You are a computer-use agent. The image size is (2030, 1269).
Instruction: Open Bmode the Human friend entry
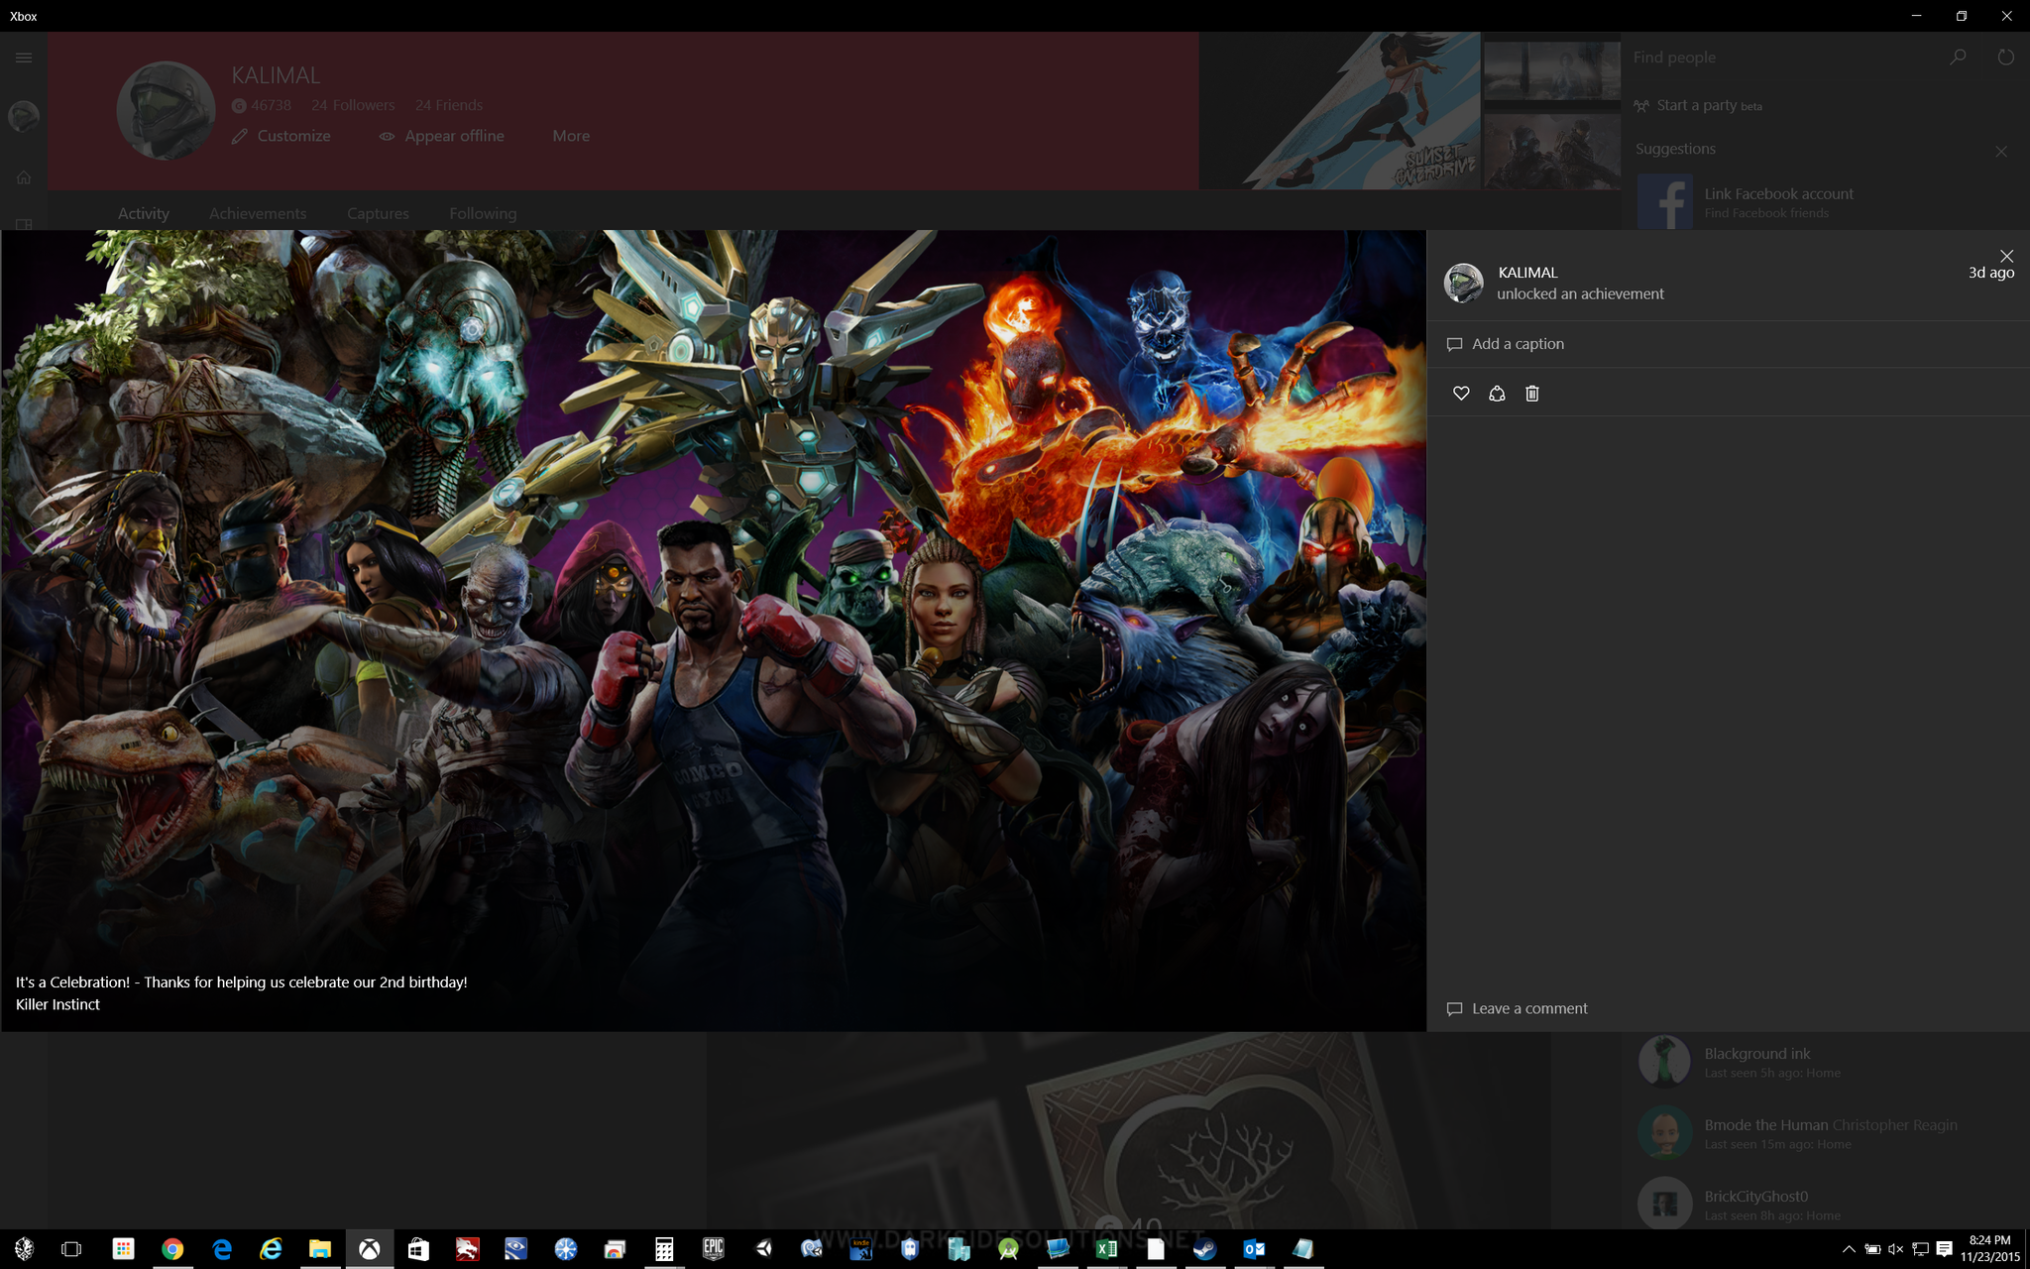(x=1824, y=1132)
